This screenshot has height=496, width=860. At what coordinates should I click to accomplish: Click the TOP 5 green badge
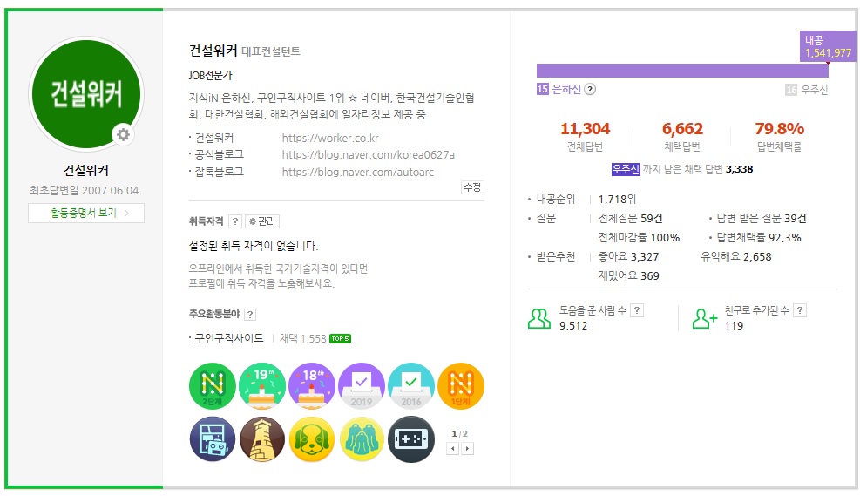340,338
